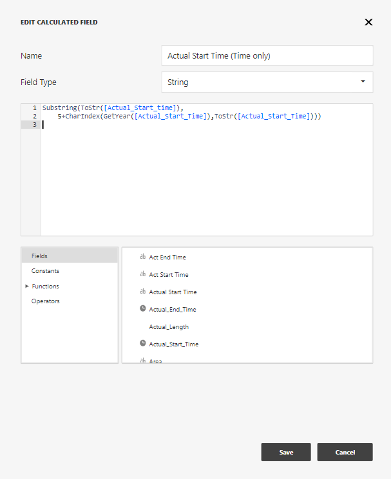Select the Actual_Length field
The height and width of the screenshot is (479, 391).
tap(169, 327)
